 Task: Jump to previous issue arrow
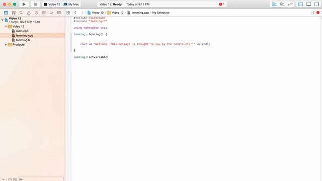click(313, 13)
